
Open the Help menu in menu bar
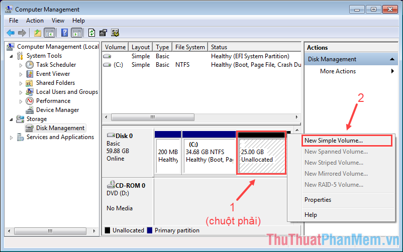click(78, 21)
